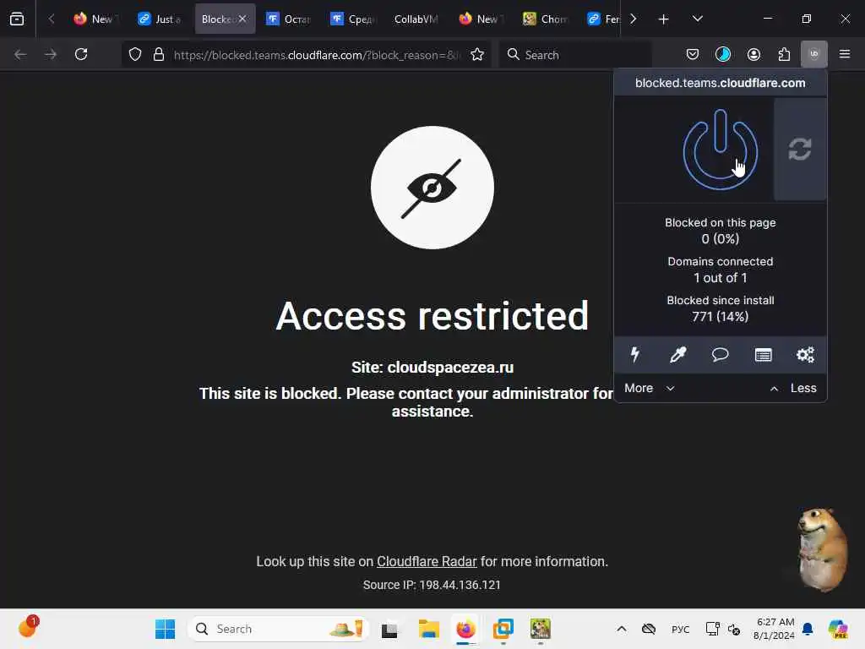The height and width of the screenshot is (649, 865).
Task: Expand uBlock panel with More
Action: (650, 388)
